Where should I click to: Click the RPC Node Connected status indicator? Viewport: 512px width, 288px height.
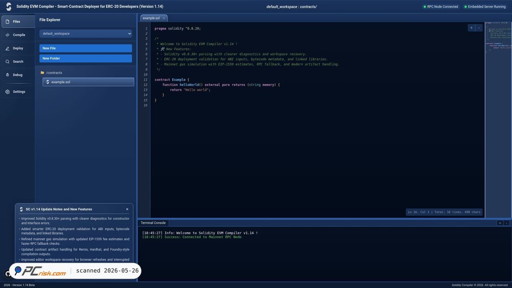(x=440, y=7)
